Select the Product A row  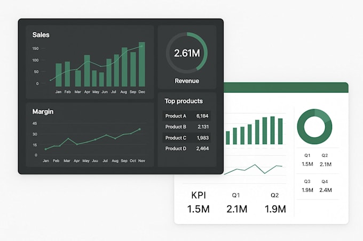pyautogui.click(x=187, y=116)
